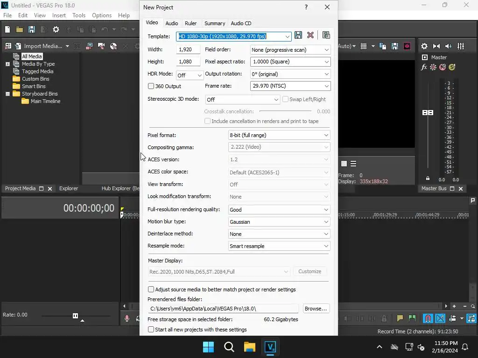Click the red X Delete Template icon
Image resolution: width=478 pixels, height=358 pixels.
pyautogui.click(x=310, y=35)
